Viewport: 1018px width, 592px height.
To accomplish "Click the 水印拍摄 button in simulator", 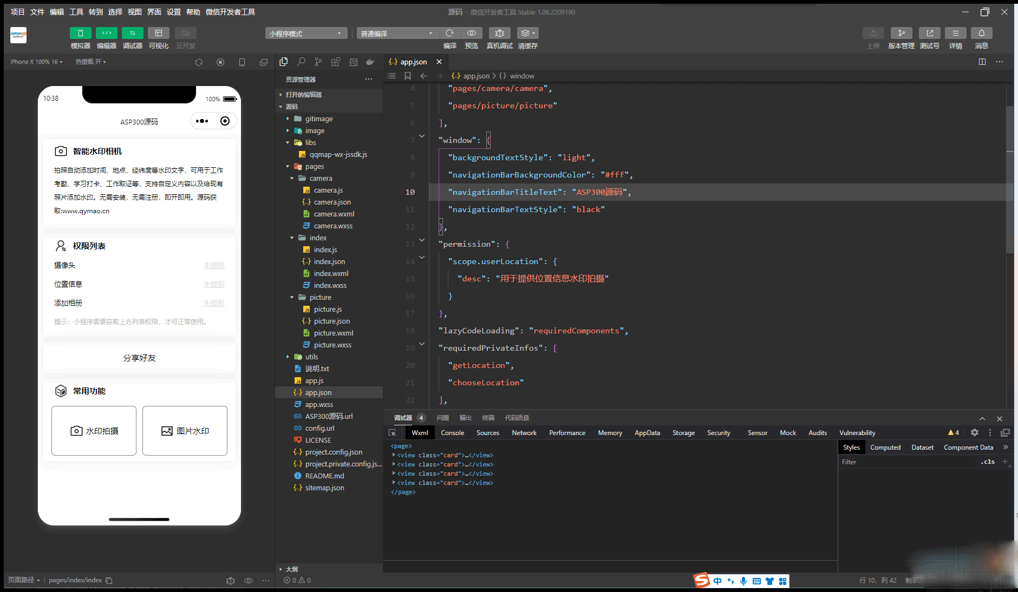I will click(94, 431).
